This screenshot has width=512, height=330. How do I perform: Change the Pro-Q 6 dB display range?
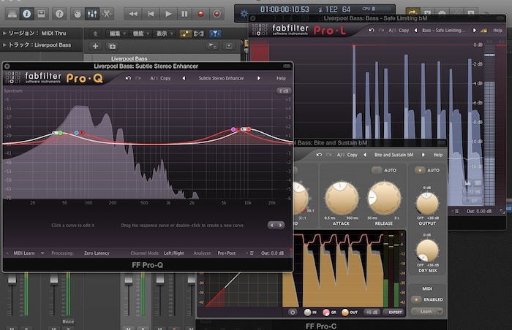[x=284, y=91]
